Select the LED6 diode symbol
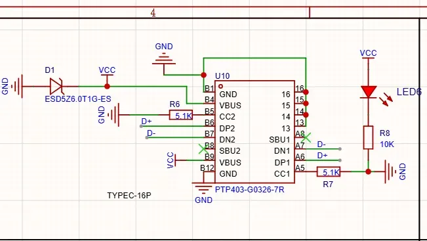 tap(369, 92)
